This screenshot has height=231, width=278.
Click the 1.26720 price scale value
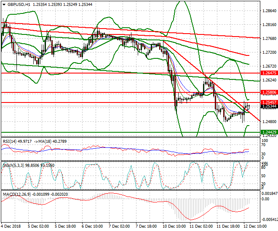(x=269, y=66)
